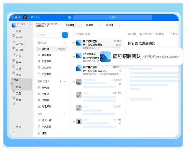Screen dimensions: 186x150
Task: Click the dark silhouette avatar email thumbnail
Action: (79, 121)
